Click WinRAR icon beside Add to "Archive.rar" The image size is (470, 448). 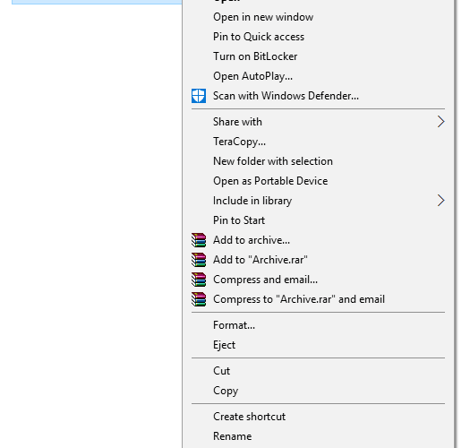pyautogui.click(x=199, y=260)
